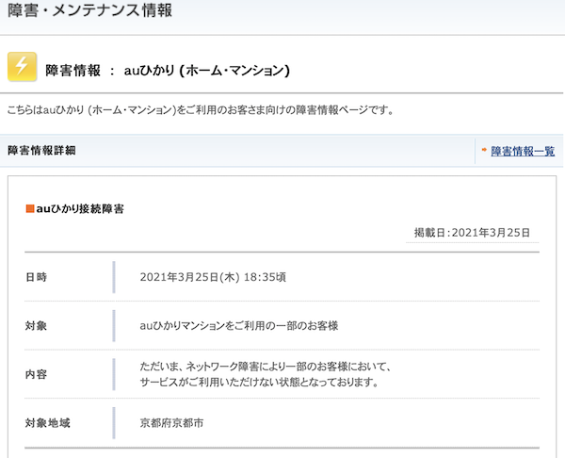Select the 障害情報詳細 section header

pyautogui.click(x=41, y=151)
